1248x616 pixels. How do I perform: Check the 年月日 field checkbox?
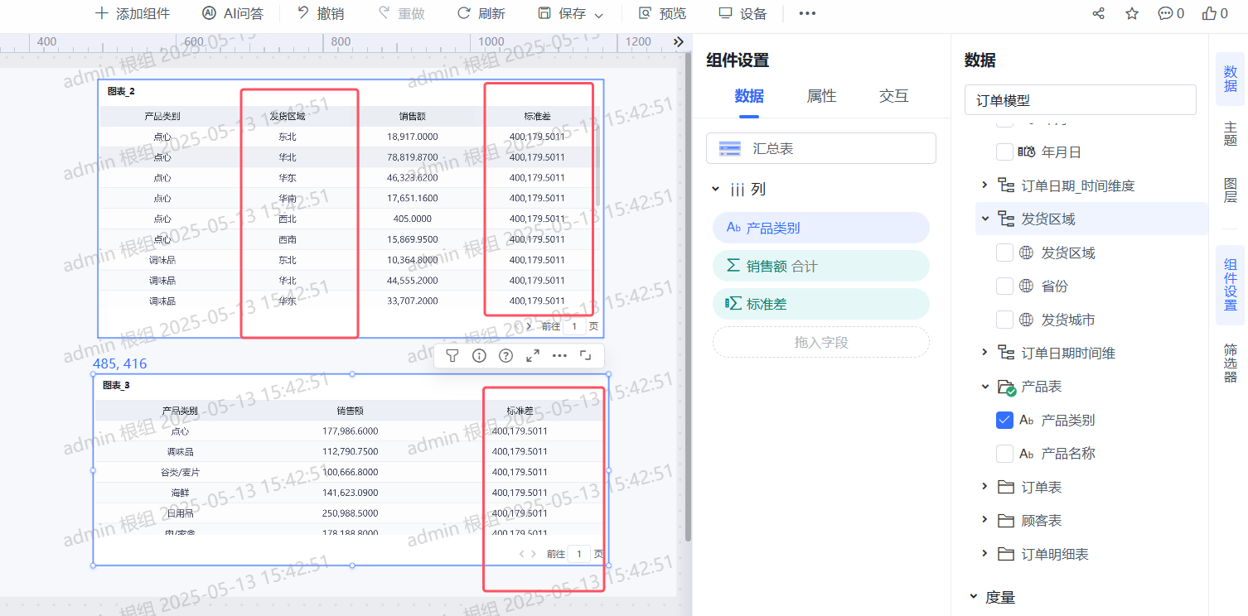1004,152
